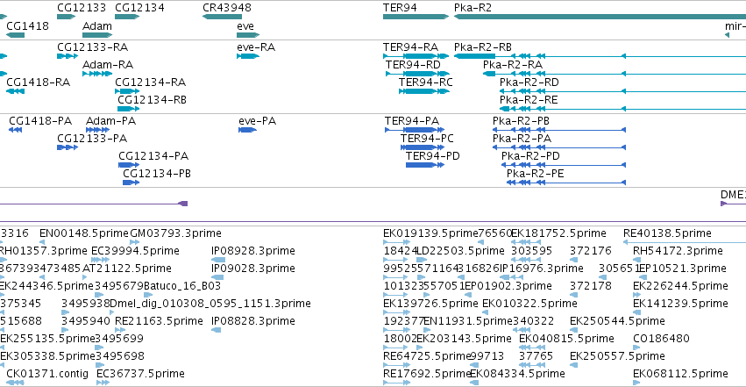Click the TER94-RC transcript label
This screenshot has height=387, width=746.
[x=426, y=82]
